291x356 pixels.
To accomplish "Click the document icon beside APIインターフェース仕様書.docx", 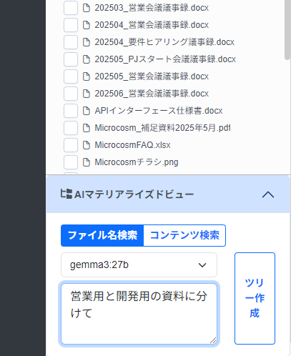I will pyautogui.click(x=86, y=111).
